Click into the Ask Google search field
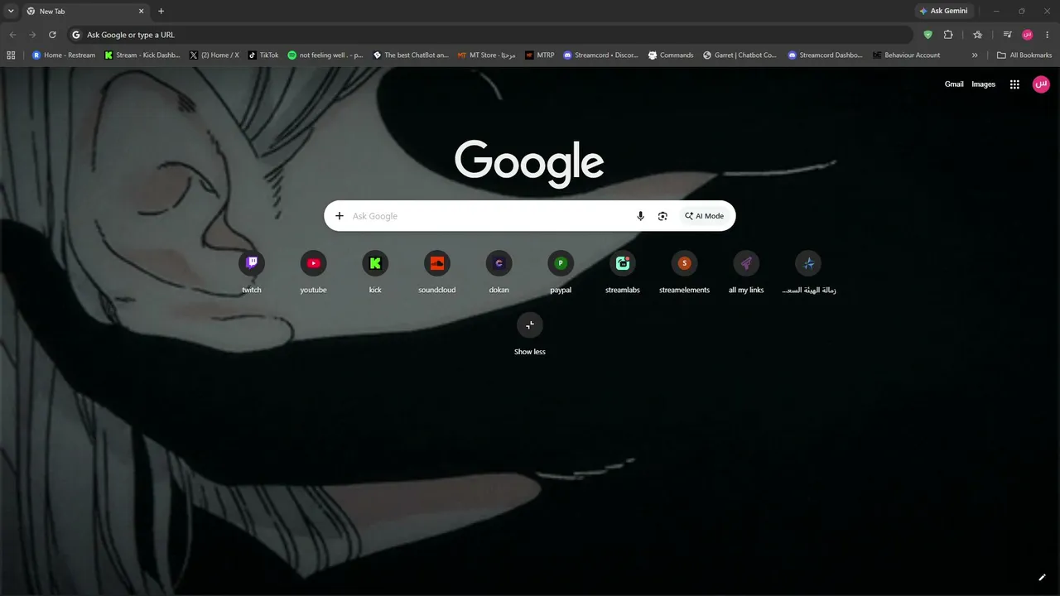This screenshot has width=1060, height=596. (x=489, y=216)
